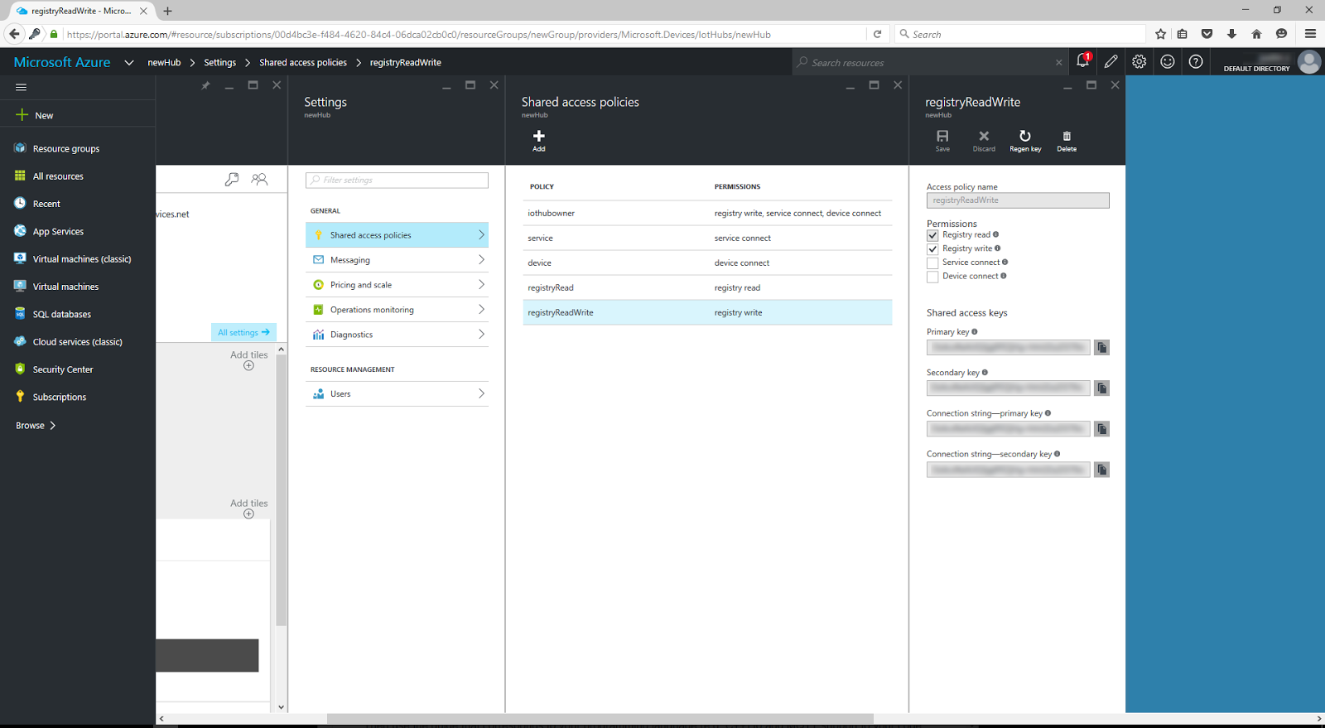Pin the hub blade to dashboard
Viewport: 1325px width, 728px height.
(205, 85)
